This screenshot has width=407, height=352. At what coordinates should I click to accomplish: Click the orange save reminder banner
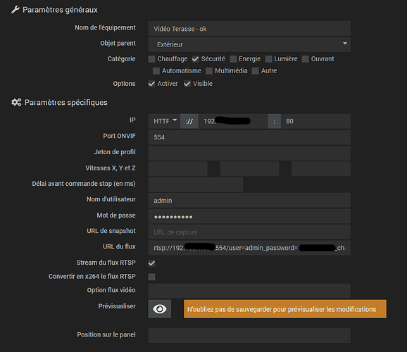point(285,309)
